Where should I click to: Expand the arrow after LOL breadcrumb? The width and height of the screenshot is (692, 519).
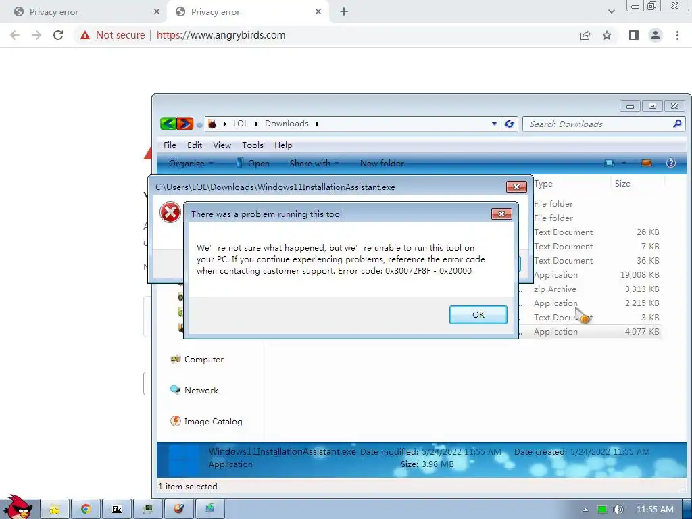click(256, 124)
